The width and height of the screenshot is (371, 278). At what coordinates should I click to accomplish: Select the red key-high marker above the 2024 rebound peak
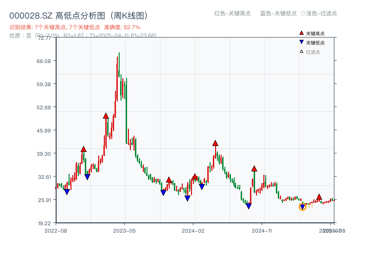215,144
